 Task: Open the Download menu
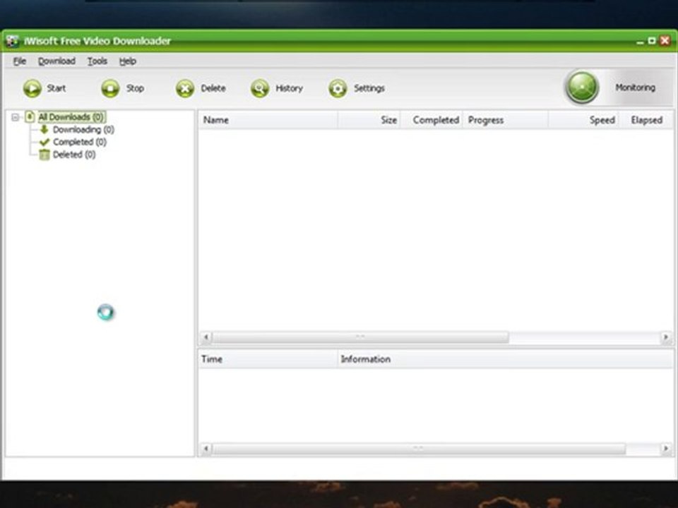(x=56, y=61)
